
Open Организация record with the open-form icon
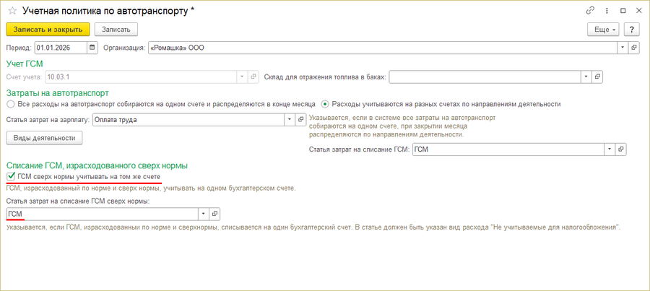pyautogui.click(x=633, y=48)
